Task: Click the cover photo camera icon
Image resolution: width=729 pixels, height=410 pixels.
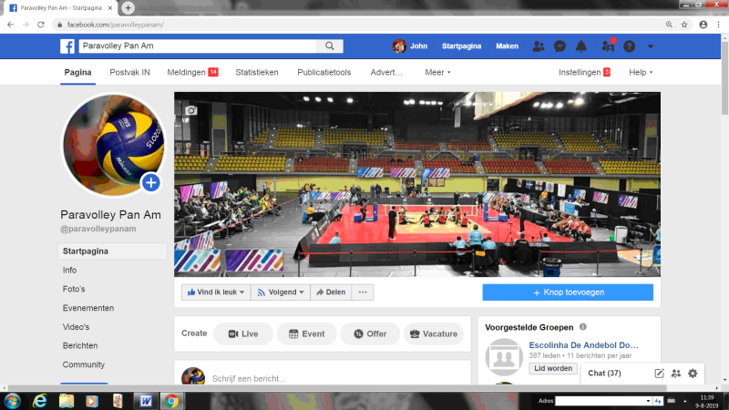Action: 191,110
